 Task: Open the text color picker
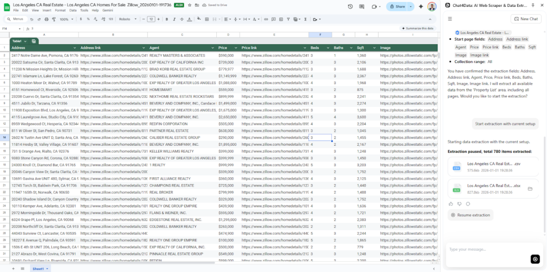(x=189, y=20)
